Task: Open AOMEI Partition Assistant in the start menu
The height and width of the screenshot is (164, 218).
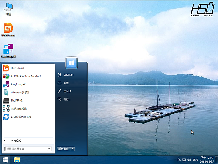Action: [x=28, y=76]
